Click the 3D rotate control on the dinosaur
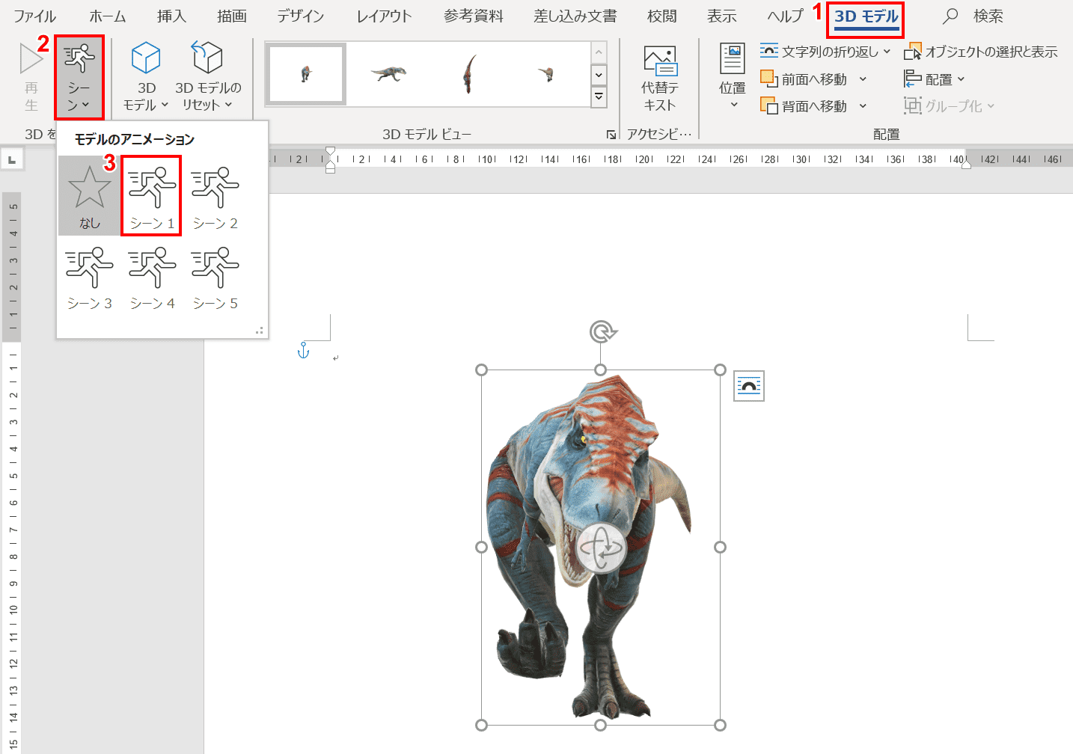Screen dimensions: 1073x754 click(601, 548)
